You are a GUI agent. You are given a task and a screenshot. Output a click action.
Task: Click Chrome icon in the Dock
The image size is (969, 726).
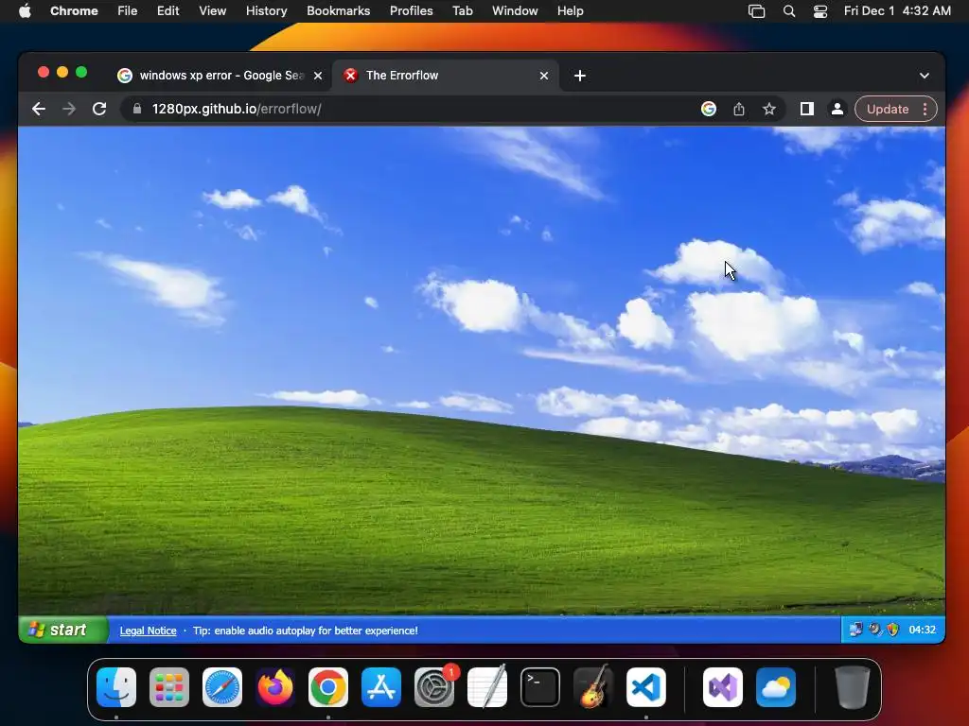[328, 687]
